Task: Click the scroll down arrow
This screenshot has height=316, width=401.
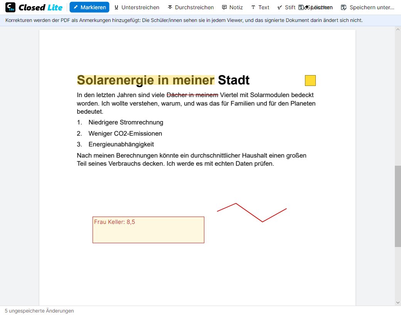Action: [398, 303]
